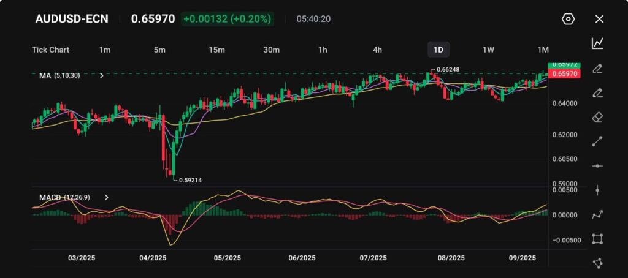Viewport: 628px width, 278px height.
Task: Select the horizontal line drawing tool
Action: click(x=597, y=166)
